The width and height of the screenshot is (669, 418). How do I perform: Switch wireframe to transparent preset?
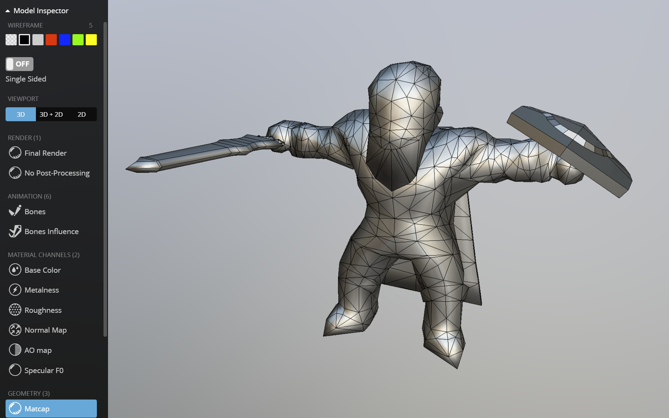[11, 39]
